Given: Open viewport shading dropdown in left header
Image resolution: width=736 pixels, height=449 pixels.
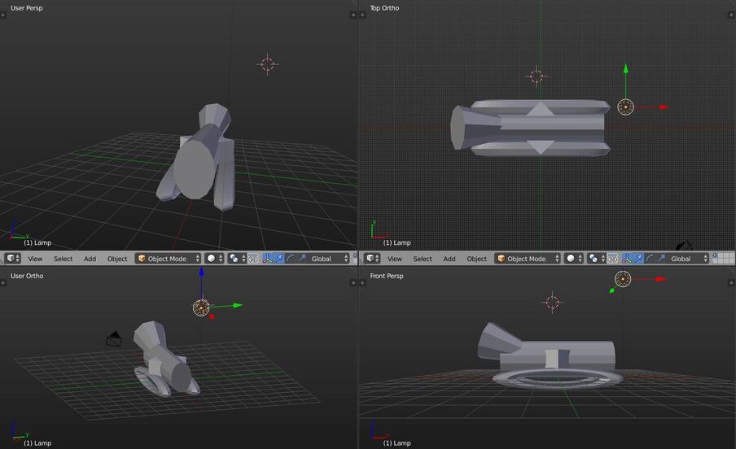Looking at the screenshot, I should coord(215,259).
